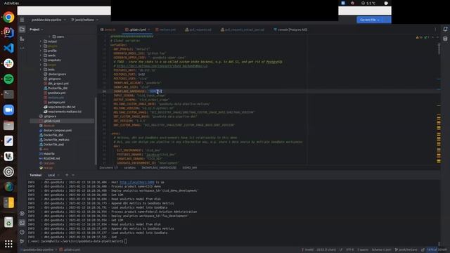This screenshot has height=253, width=450.
Task: Open Terminal app from the dock
Action: click(8, 94)
